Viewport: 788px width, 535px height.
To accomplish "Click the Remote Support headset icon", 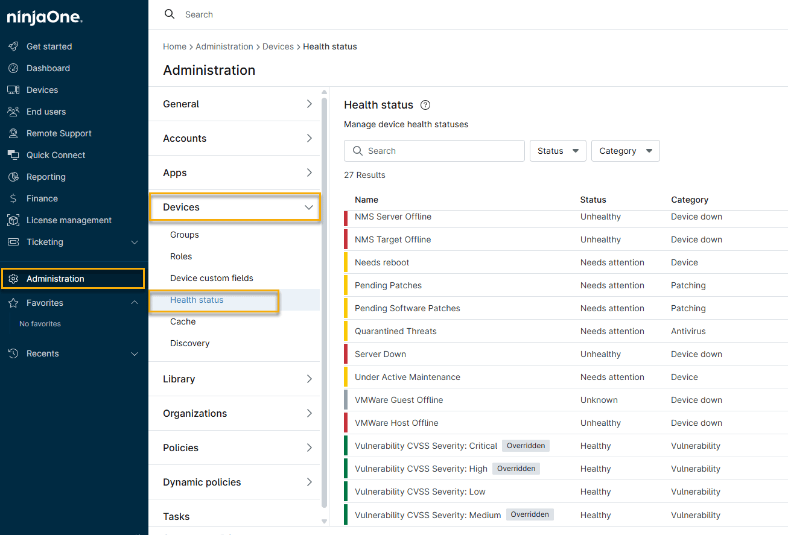I will pos(13,133).
